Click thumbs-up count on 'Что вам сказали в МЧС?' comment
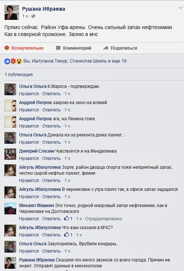184x271 pixels. coord(68,235)
